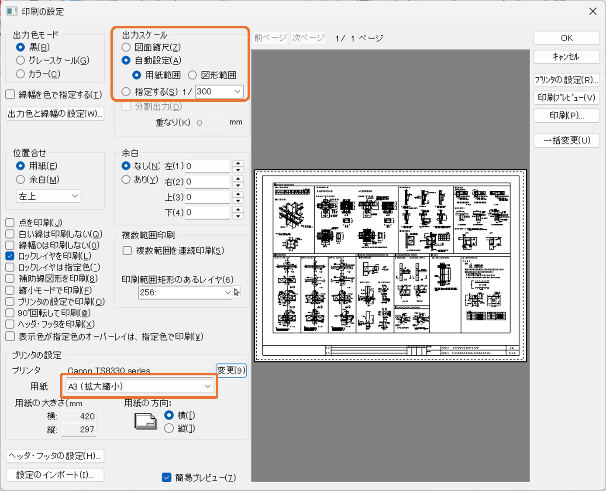Open プリンタの設定 printer settings button
Image resolution: width=606 pixels, height=491 pixels.
[x=566, y=80]
